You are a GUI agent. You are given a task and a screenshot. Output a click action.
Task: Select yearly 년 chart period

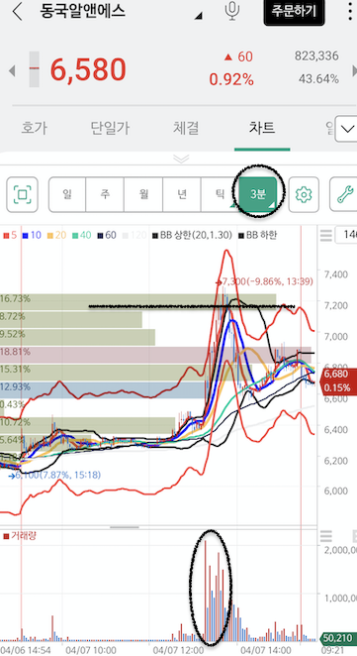coord(182,194)
